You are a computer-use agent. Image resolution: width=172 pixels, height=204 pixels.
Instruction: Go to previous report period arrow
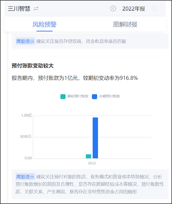tap(113, 8)
